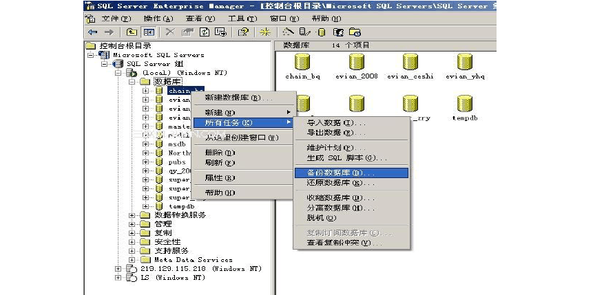Image resolution: width=615 pixels, height=295 pixels.
Task: Expand the pubs database node
Action: (x=145, y=162)
